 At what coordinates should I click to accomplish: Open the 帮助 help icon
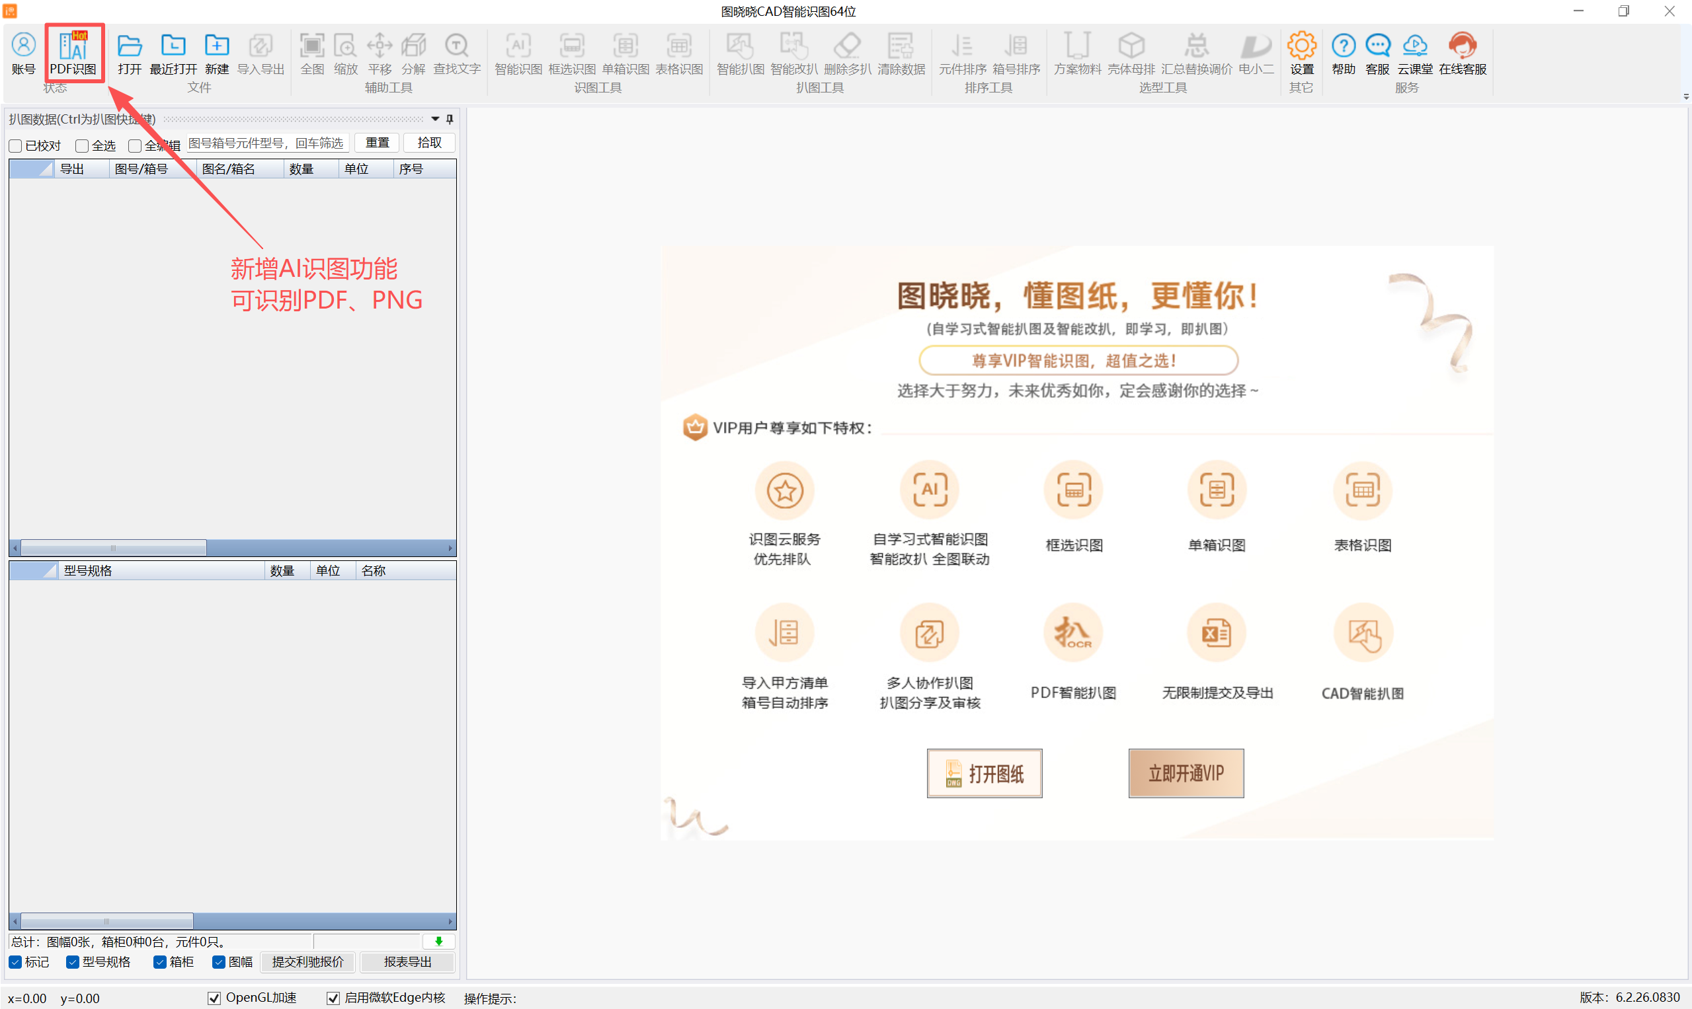pos(1344,53)
